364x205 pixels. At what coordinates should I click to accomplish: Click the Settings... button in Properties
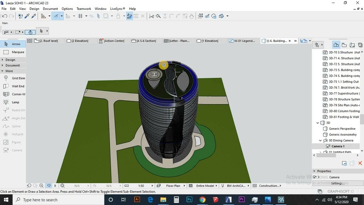pos(338,183)
